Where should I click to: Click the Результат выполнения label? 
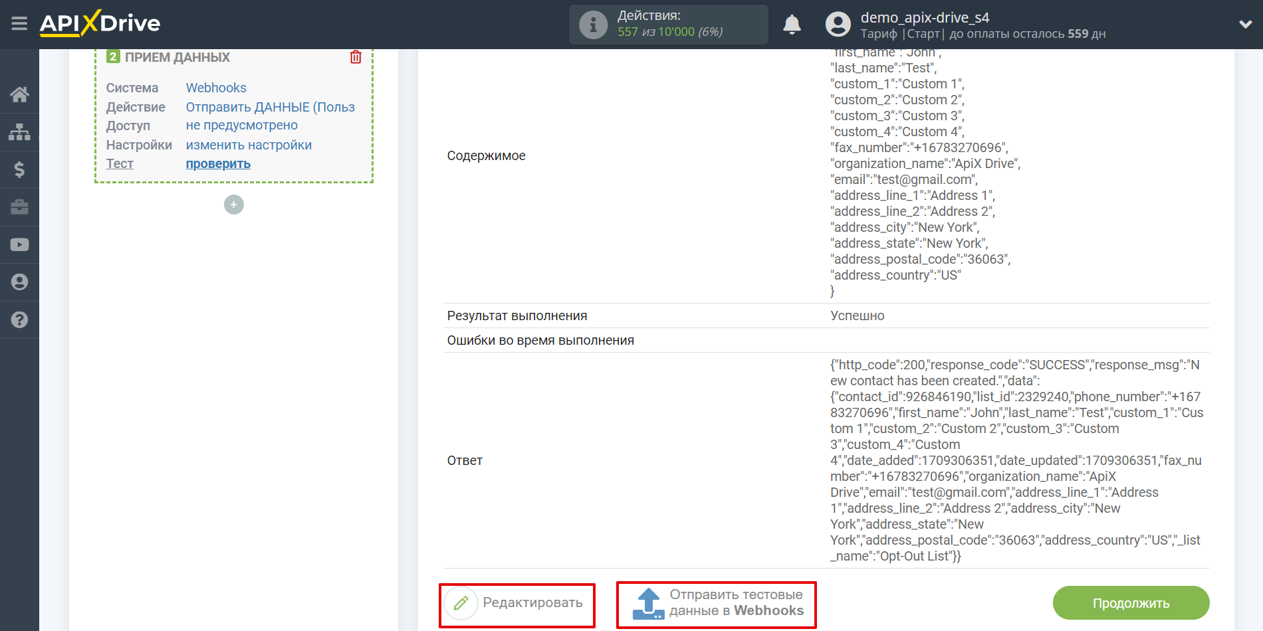(x=517, y=315)
